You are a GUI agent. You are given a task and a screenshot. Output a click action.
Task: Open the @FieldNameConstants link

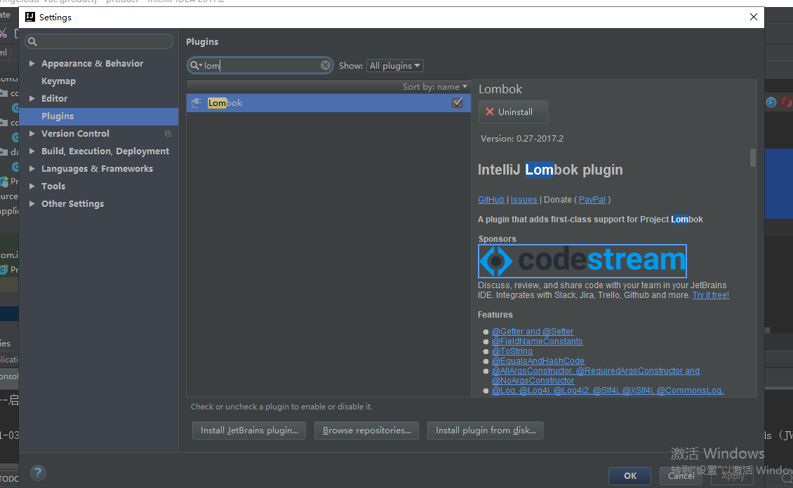(x=538, y=341)
